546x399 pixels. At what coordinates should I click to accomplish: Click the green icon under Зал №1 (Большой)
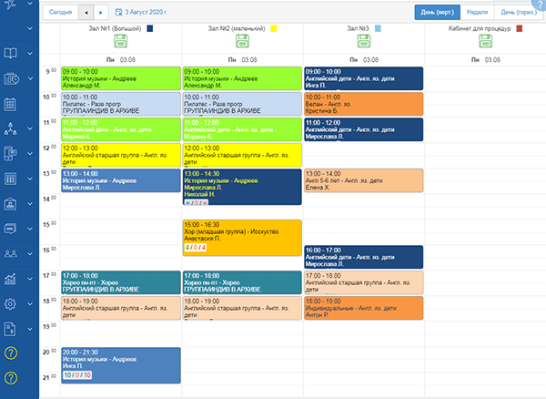pyautogui.click(x=121, y=43)
